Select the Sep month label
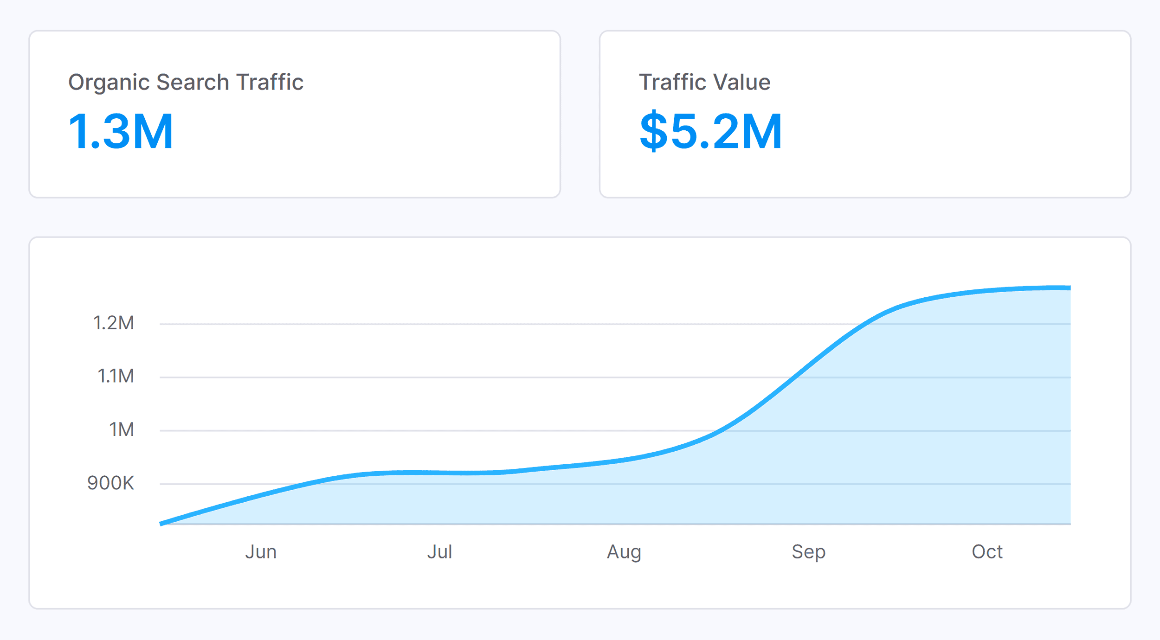The height and width of the screenshot is (640, 1160). 808,552
